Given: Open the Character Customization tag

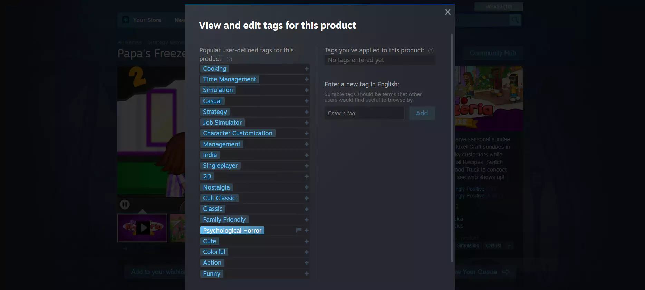Looking at the screenshot, I should (238, 133).
